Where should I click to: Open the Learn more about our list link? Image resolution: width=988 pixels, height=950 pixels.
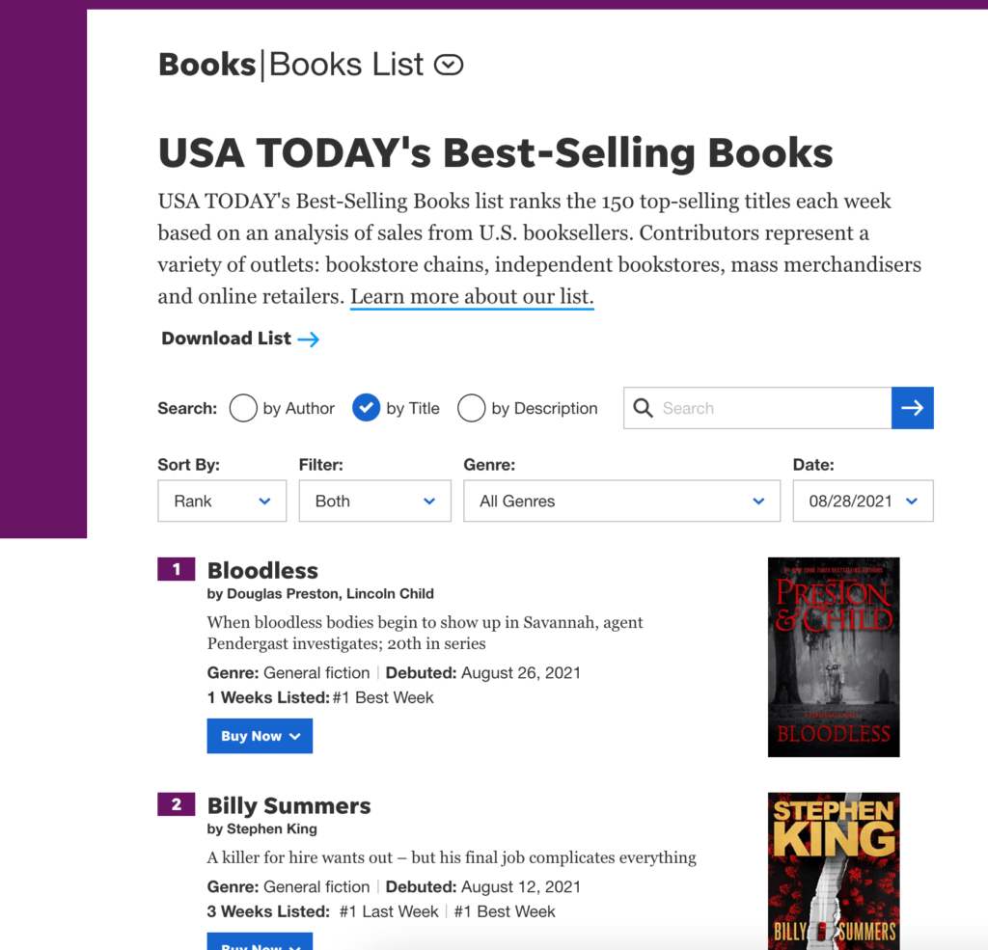[472, 296]
